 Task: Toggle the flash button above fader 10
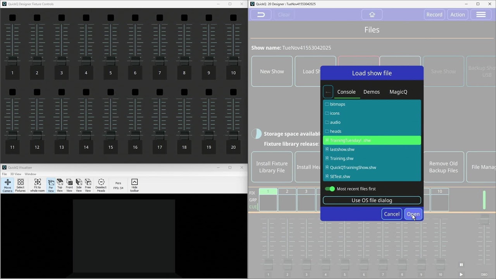pyautogui.click(x=233, y=18)
